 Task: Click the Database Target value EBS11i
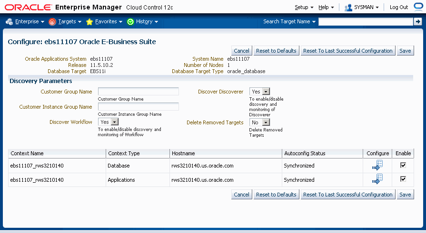click(x=98, y=71)
